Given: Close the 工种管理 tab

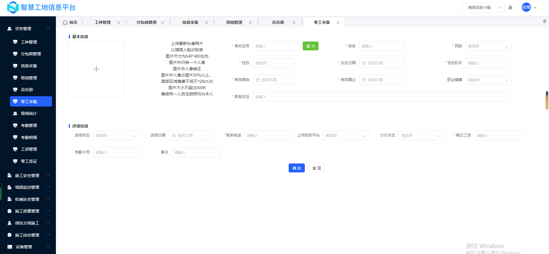Looking at the screenshot, I should click(x=119, y=23).
